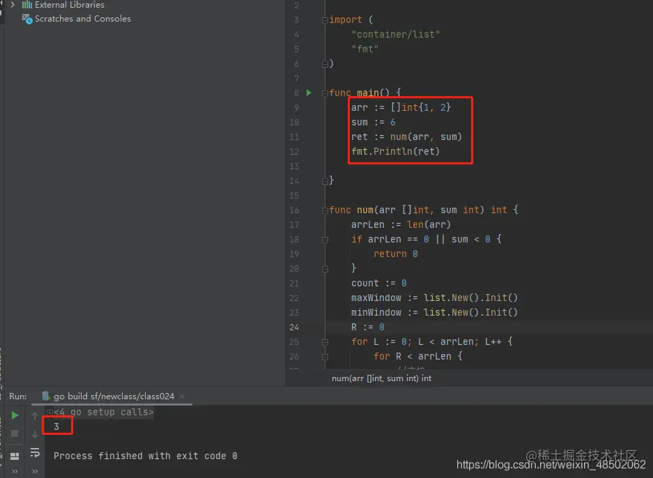Click the Process finished with exit code 0 line
653x478 pixels.
[146, 456]
